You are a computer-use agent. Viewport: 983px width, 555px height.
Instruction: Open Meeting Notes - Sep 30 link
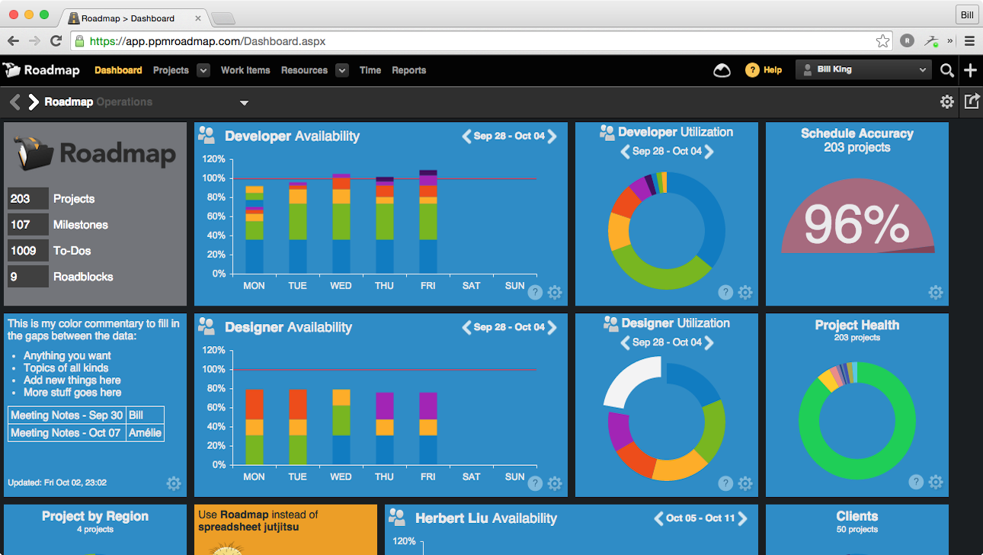[x=66, y=415]
